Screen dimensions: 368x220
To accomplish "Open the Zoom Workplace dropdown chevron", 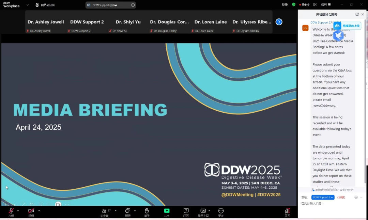I will coord(28,5).
